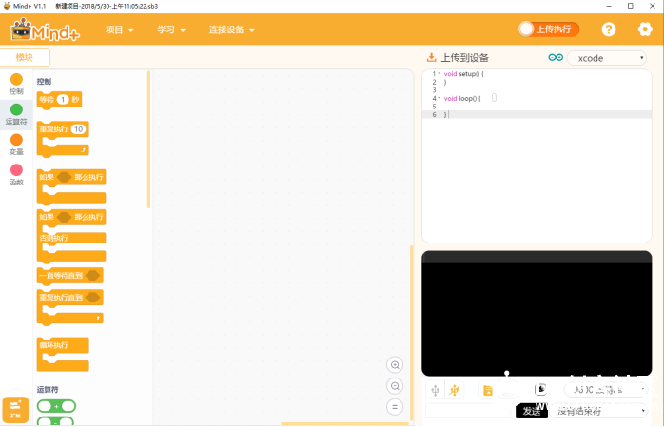This screenshot has height=427, width=664.
Task: Pick the 一直等待直到 block
Action: coord(69,276)
